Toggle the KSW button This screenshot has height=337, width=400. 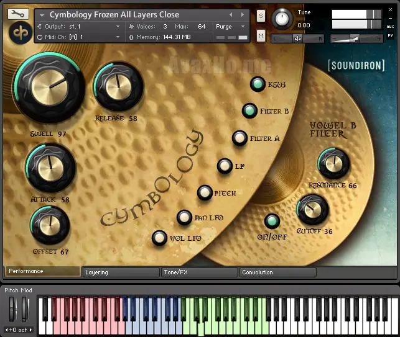(258, 84)
